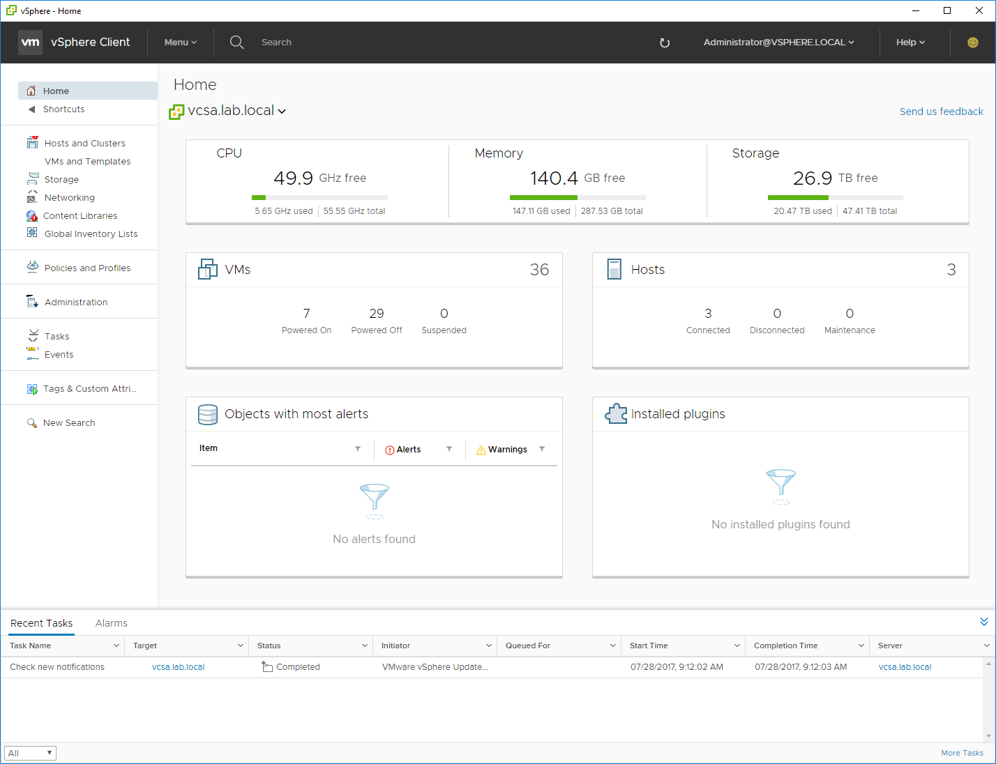This screenshot has width=996, height=764.
Task: Click the Tasks icon in the sidebar
Action: tap(33, 336)
